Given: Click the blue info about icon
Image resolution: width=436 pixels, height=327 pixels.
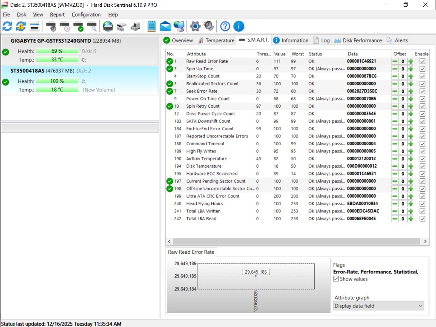Looking at the screenshot, I should point(239,26).
